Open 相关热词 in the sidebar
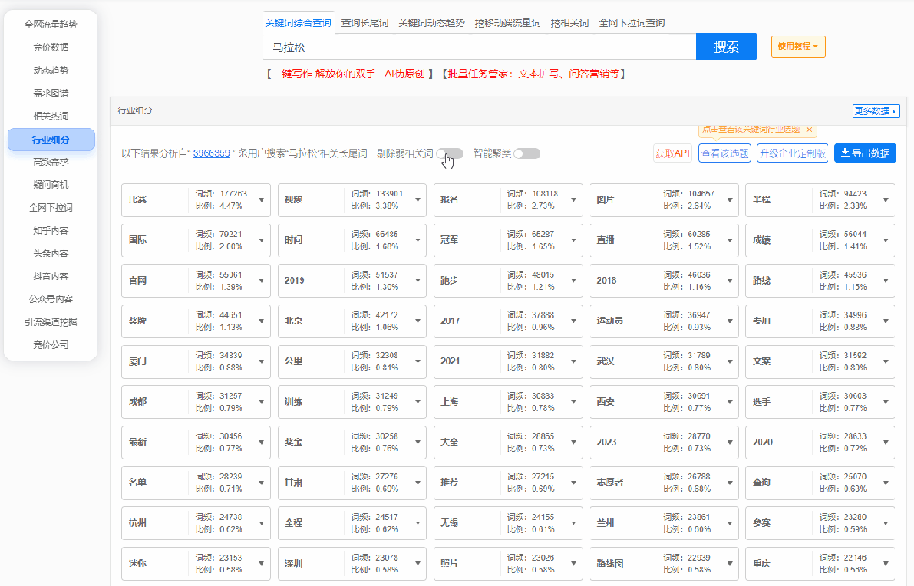This screenshot has width=914, height=586. click(51, 116)
